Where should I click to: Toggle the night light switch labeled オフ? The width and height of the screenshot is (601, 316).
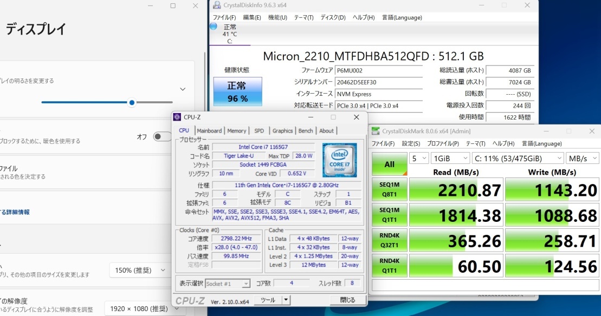(161, 137)
